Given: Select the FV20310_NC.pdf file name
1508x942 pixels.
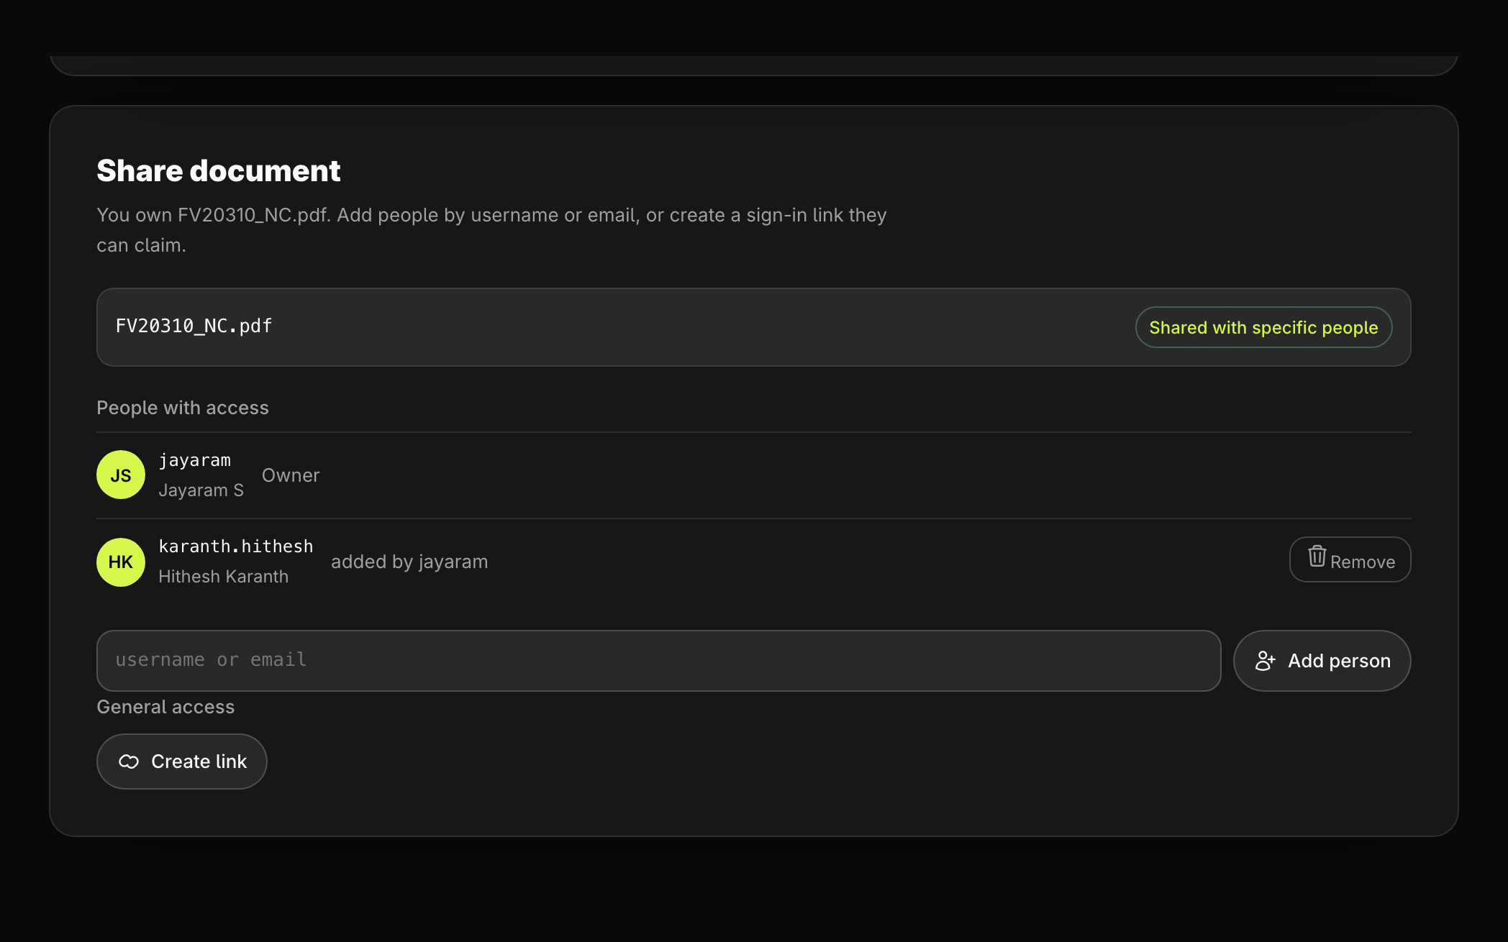Looking at the screenshot, I should point(194,326).
